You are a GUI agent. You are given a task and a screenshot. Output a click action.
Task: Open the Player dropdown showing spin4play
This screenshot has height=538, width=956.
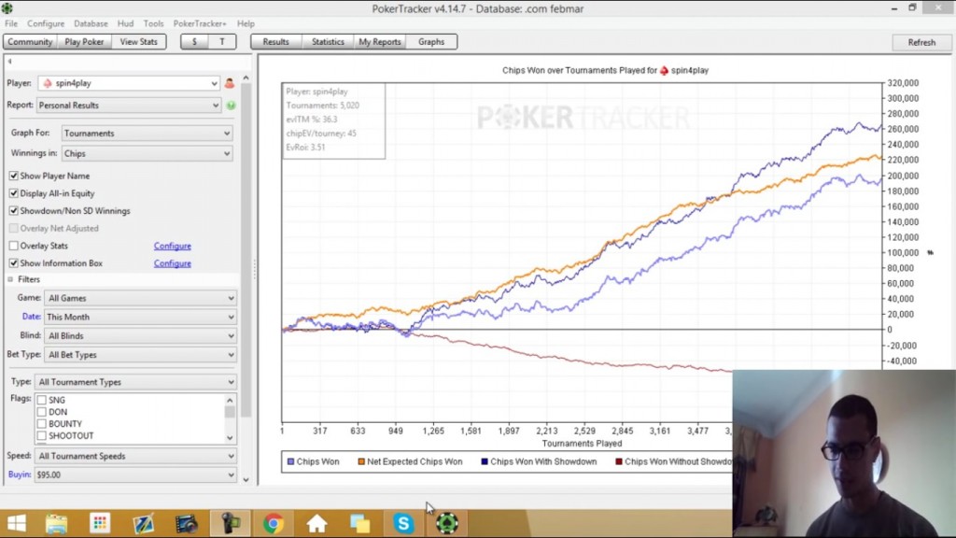(129, 83)
